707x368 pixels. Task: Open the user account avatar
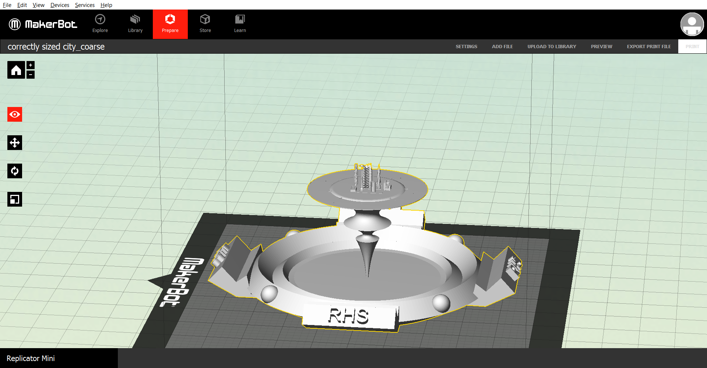point(692,24)
